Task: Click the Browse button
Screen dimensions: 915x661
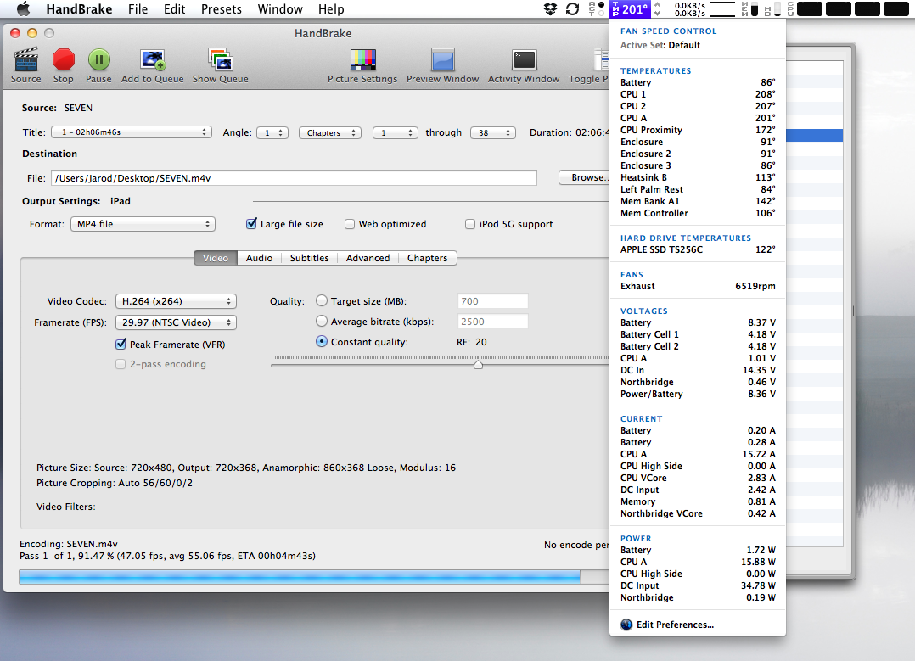Action: pos(584,177)
